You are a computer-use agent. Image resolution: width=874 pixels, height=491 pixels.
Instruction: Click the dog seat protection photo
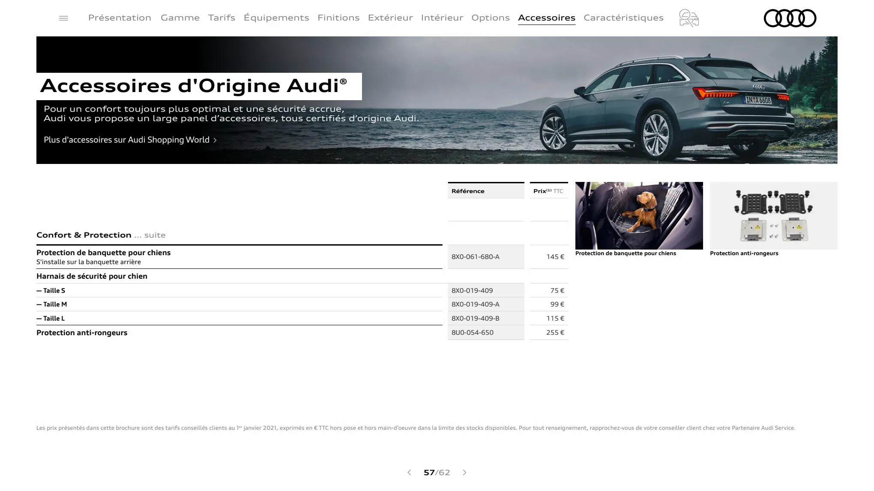point(639,215)
